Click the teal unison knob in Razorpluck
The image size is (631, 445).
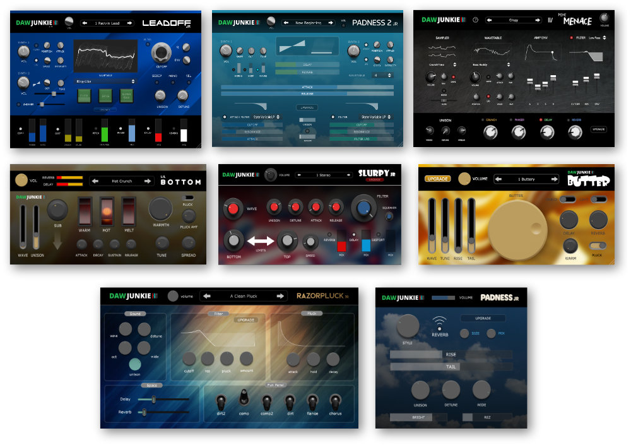[x=135, y=364]
